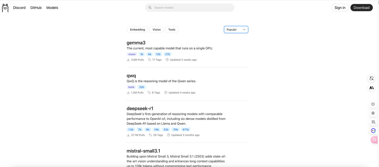379x167 pixels.
Task: Open the reader book icon in sidebar
Action: coord(373,104)
